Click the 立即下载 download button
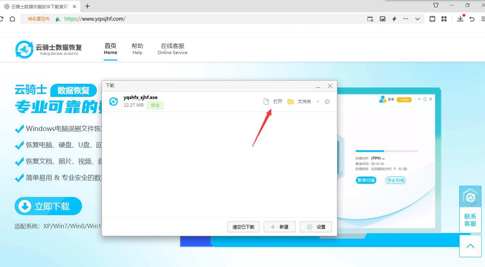 coord(48,206)
